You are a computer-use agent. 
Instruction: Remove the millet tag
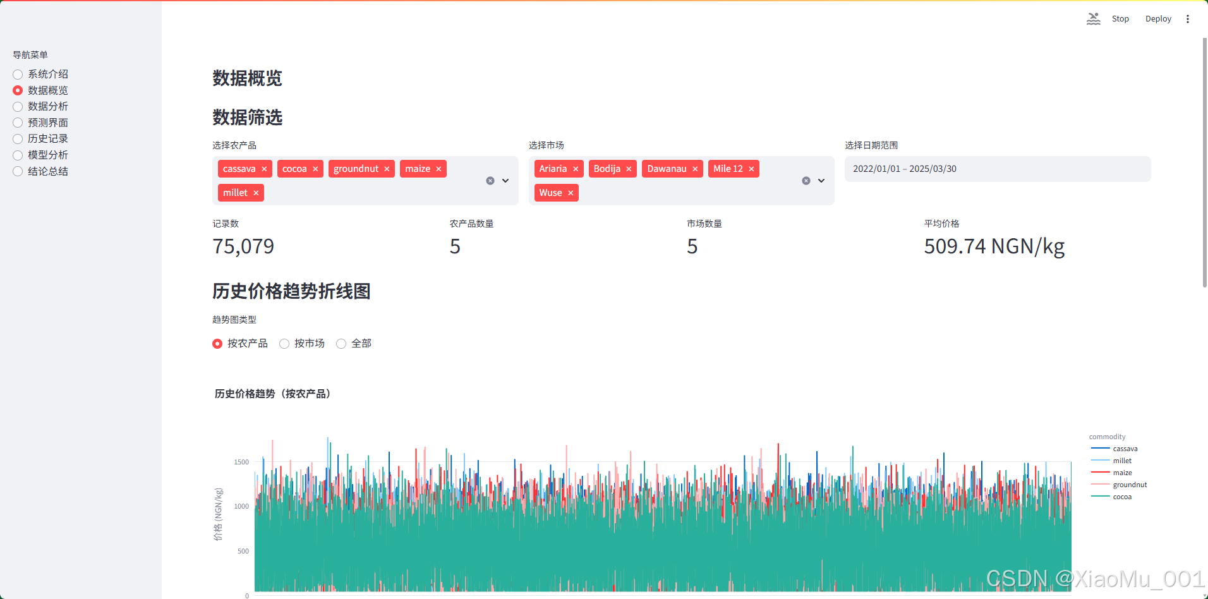point(256,193)
